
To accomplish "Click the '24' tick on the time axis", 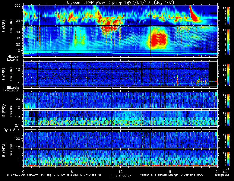I will [x=217, y=172].
